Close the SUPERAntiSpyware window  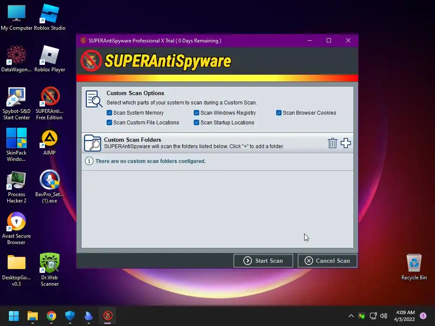pos(348,40)
